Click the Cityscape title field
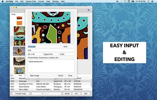157x100 pixels. click(45, 47)
